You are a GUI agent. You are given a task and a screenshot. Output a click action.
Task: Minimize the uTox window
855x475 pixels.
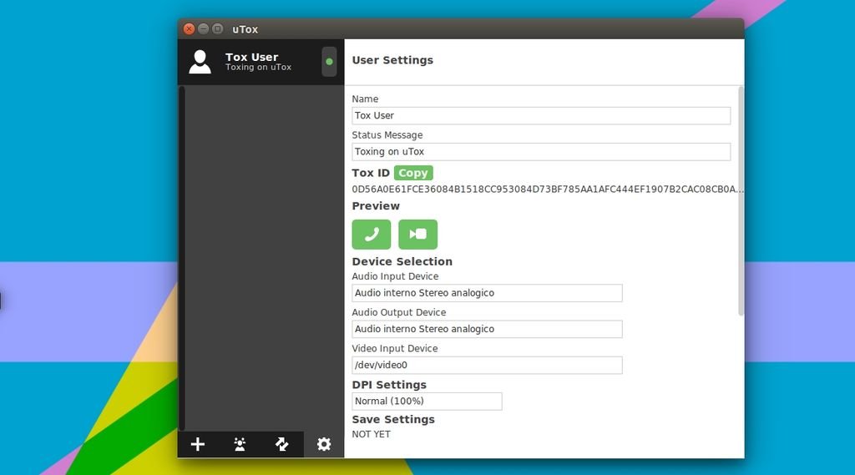(x=204, y=29)
